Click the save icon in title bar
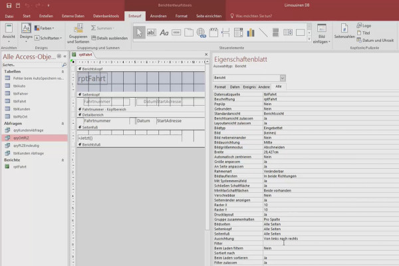Viewport: 399px width, 266px height. click(x=9, y=5)
